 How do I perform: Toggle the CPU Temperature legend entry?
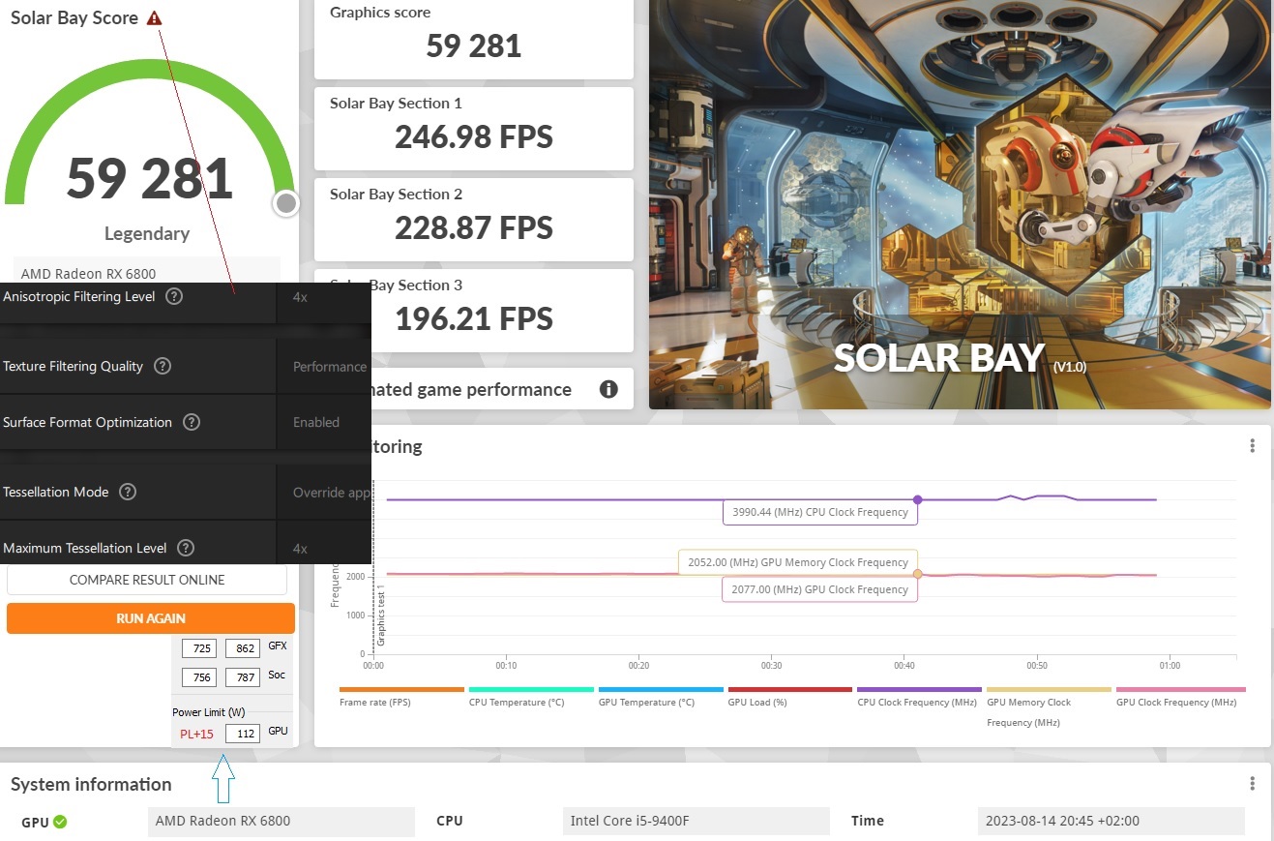531,697
